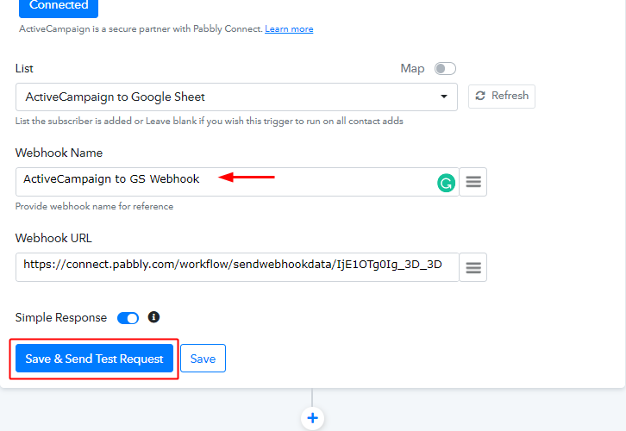626x431 pixels.
Task: Toggle the Map switch on
Action: pos(445,69)
